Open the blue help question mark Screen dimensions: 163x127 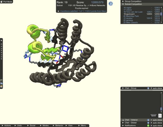pyautogui.click(x=111, y=4)
